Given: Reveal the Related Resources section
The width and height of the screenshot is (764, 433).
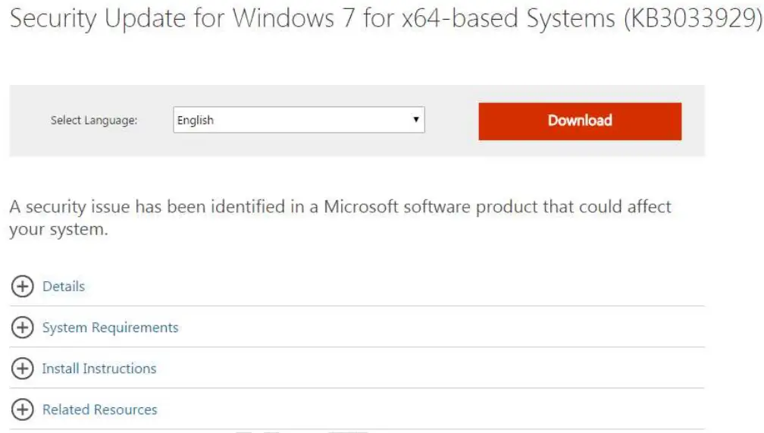Looking at the screenshot, I should (x=100, y=409).
